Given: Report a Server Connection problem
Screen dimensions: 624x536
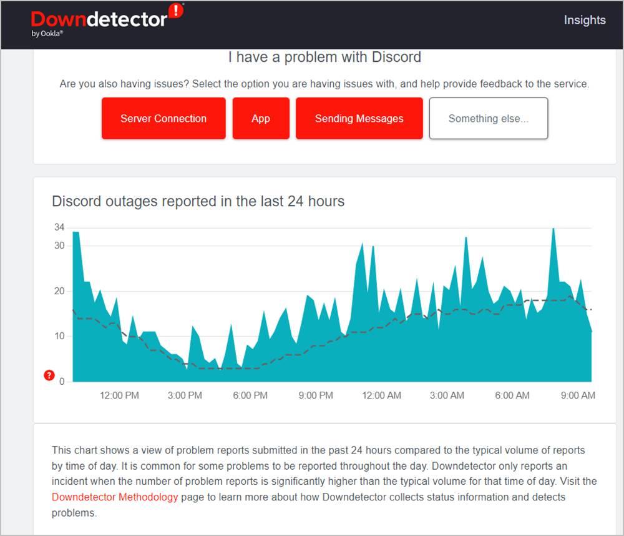Looking at the screenshot, I should pyautogui.click(x=163, y=118).
